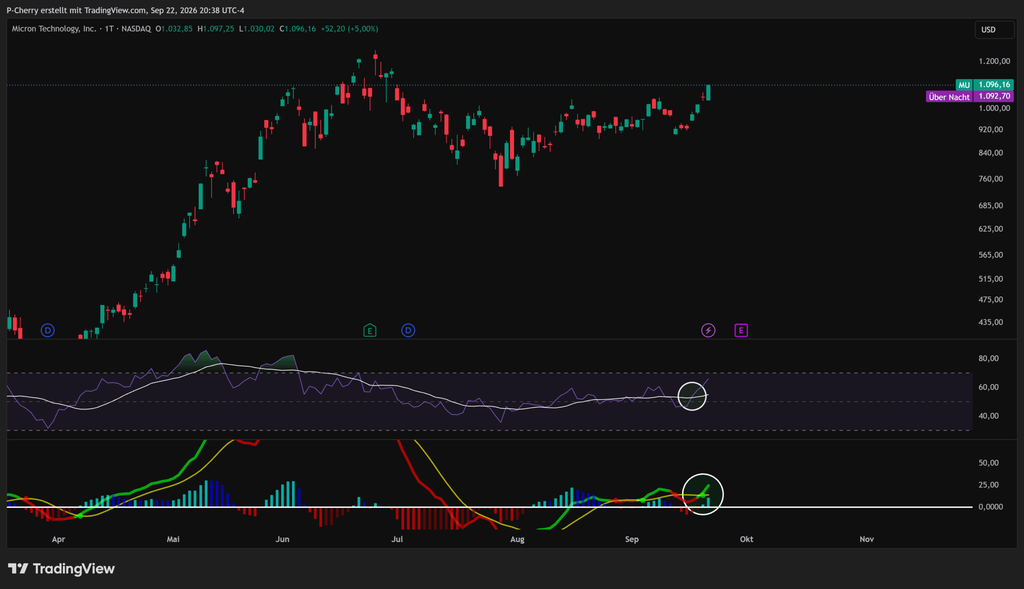
Task: Click the blue dividend D marker in April
Action: coord(48,331)
